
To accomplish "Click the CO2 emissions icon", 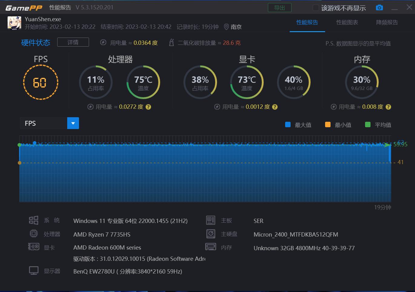I will point(171,42).
